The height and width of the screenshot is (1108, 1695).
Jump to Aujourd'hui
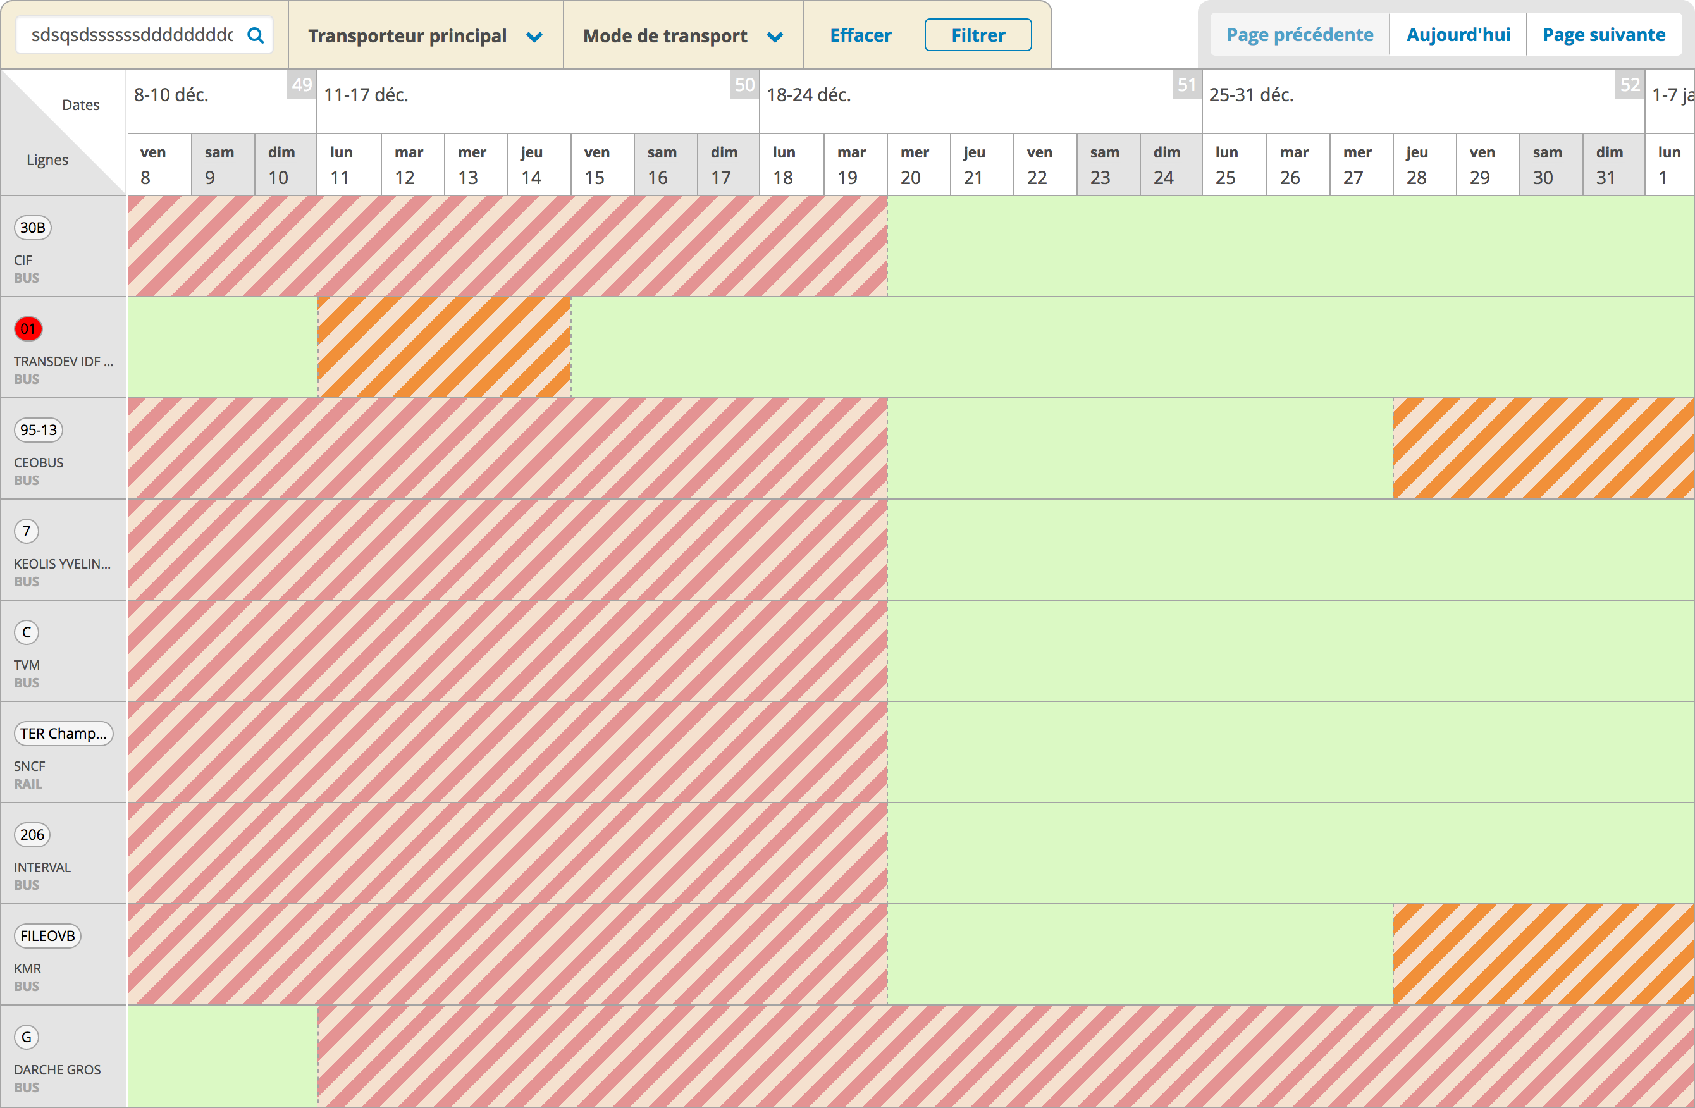click(x=1458, y=35)
